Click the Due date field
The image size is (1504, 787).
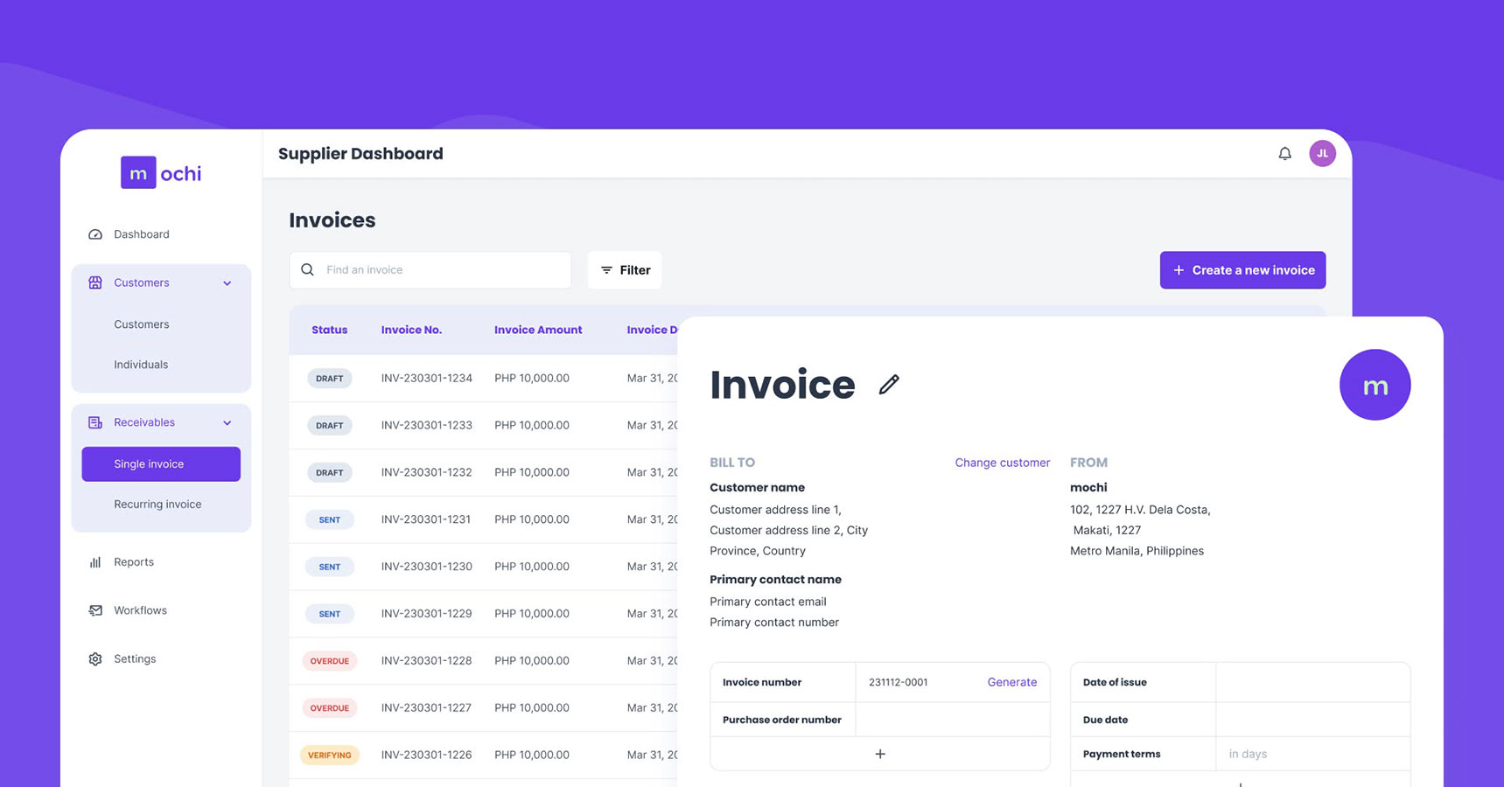pos(1312,720)
